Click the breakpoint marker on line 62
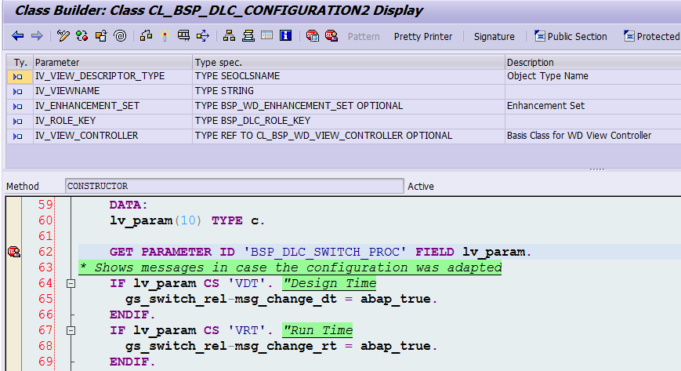Image resolution: width=681 pixels, height=371 pixels. pos(14,252)
